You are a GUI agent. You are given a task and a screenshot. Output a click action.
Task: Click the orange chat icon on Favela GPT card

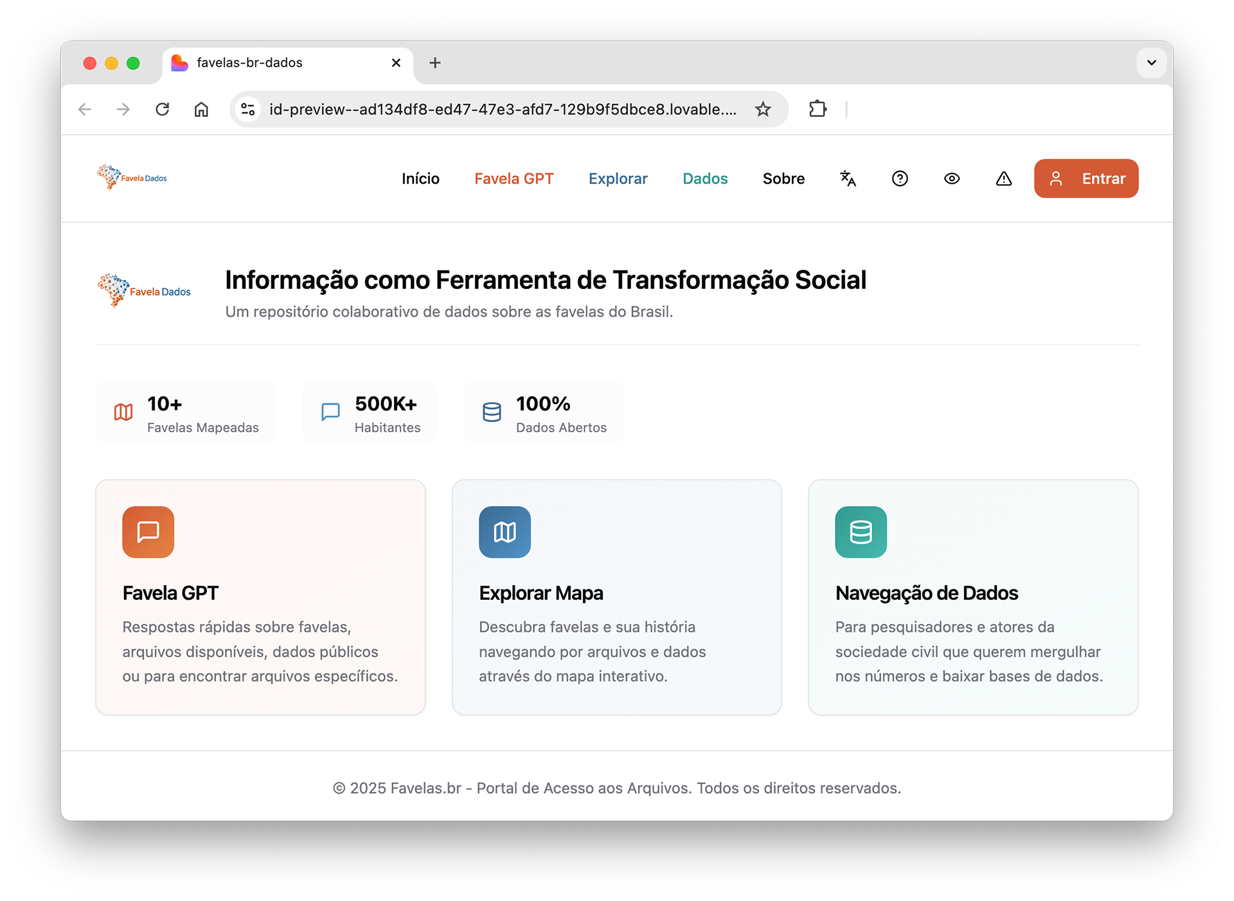point(148,532)
